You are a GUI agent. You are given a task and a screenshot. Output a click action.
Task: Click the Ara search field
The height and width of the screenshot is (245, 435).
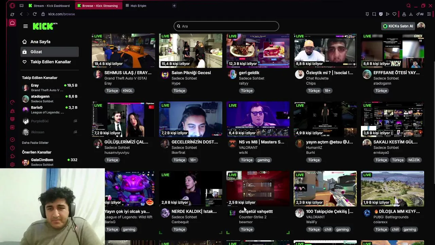coord(226,26)
